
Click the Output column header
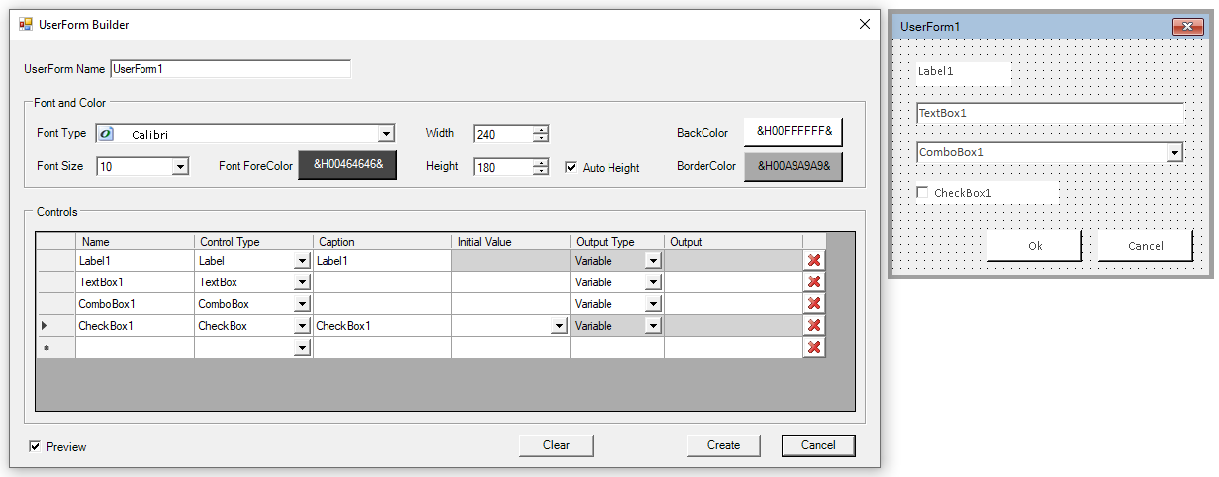[733, 241]
